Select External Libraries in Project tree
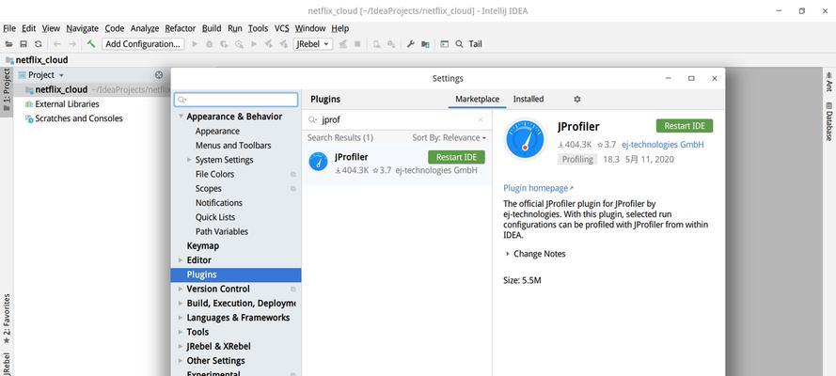 coord(67,104)
